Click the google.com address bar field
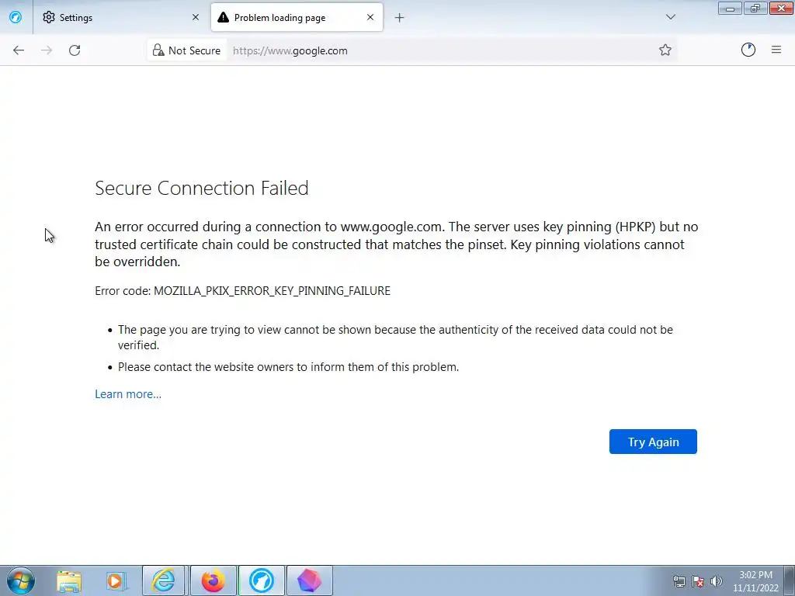The width and height of the screenshot is (795, 596). tap(435, 50)
